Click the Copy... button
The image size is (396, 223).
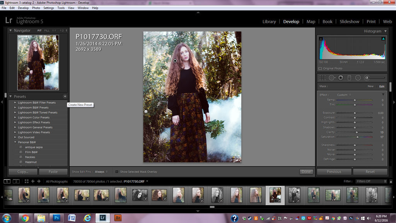click(x=23, y=172)
